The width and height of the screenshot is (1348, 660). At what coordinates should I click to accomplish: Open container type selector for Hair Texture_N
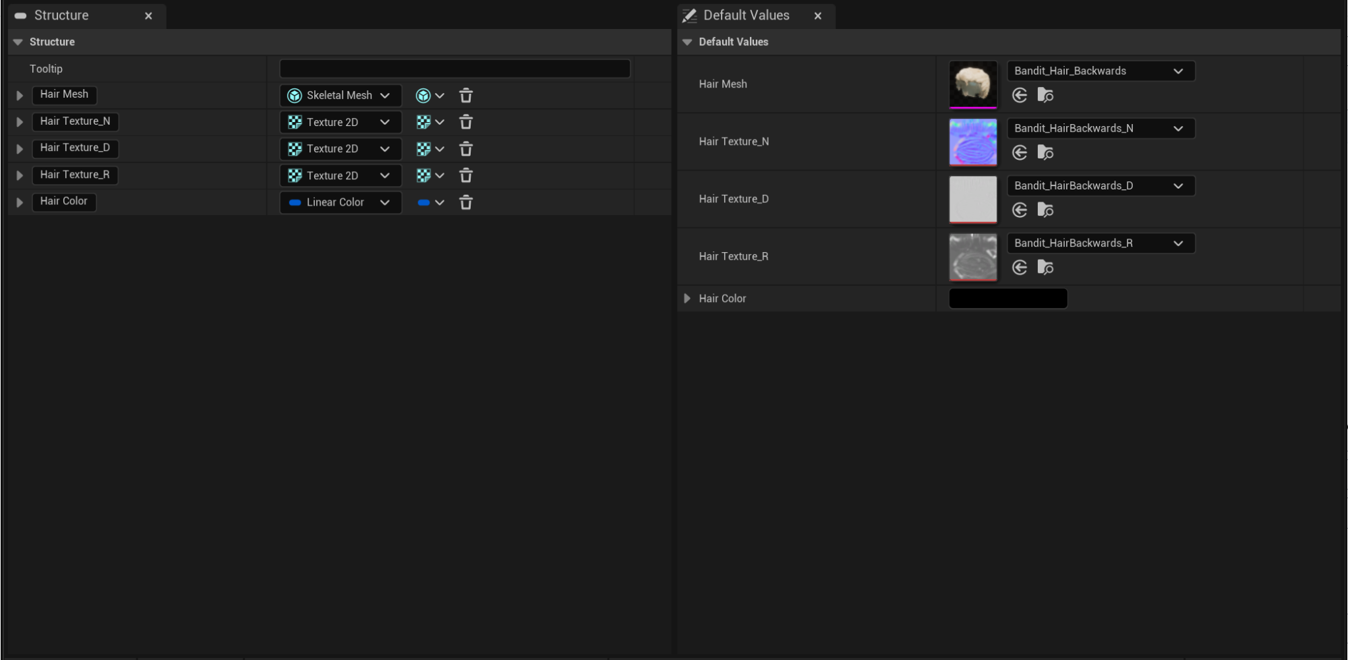(x=430, y=122)
